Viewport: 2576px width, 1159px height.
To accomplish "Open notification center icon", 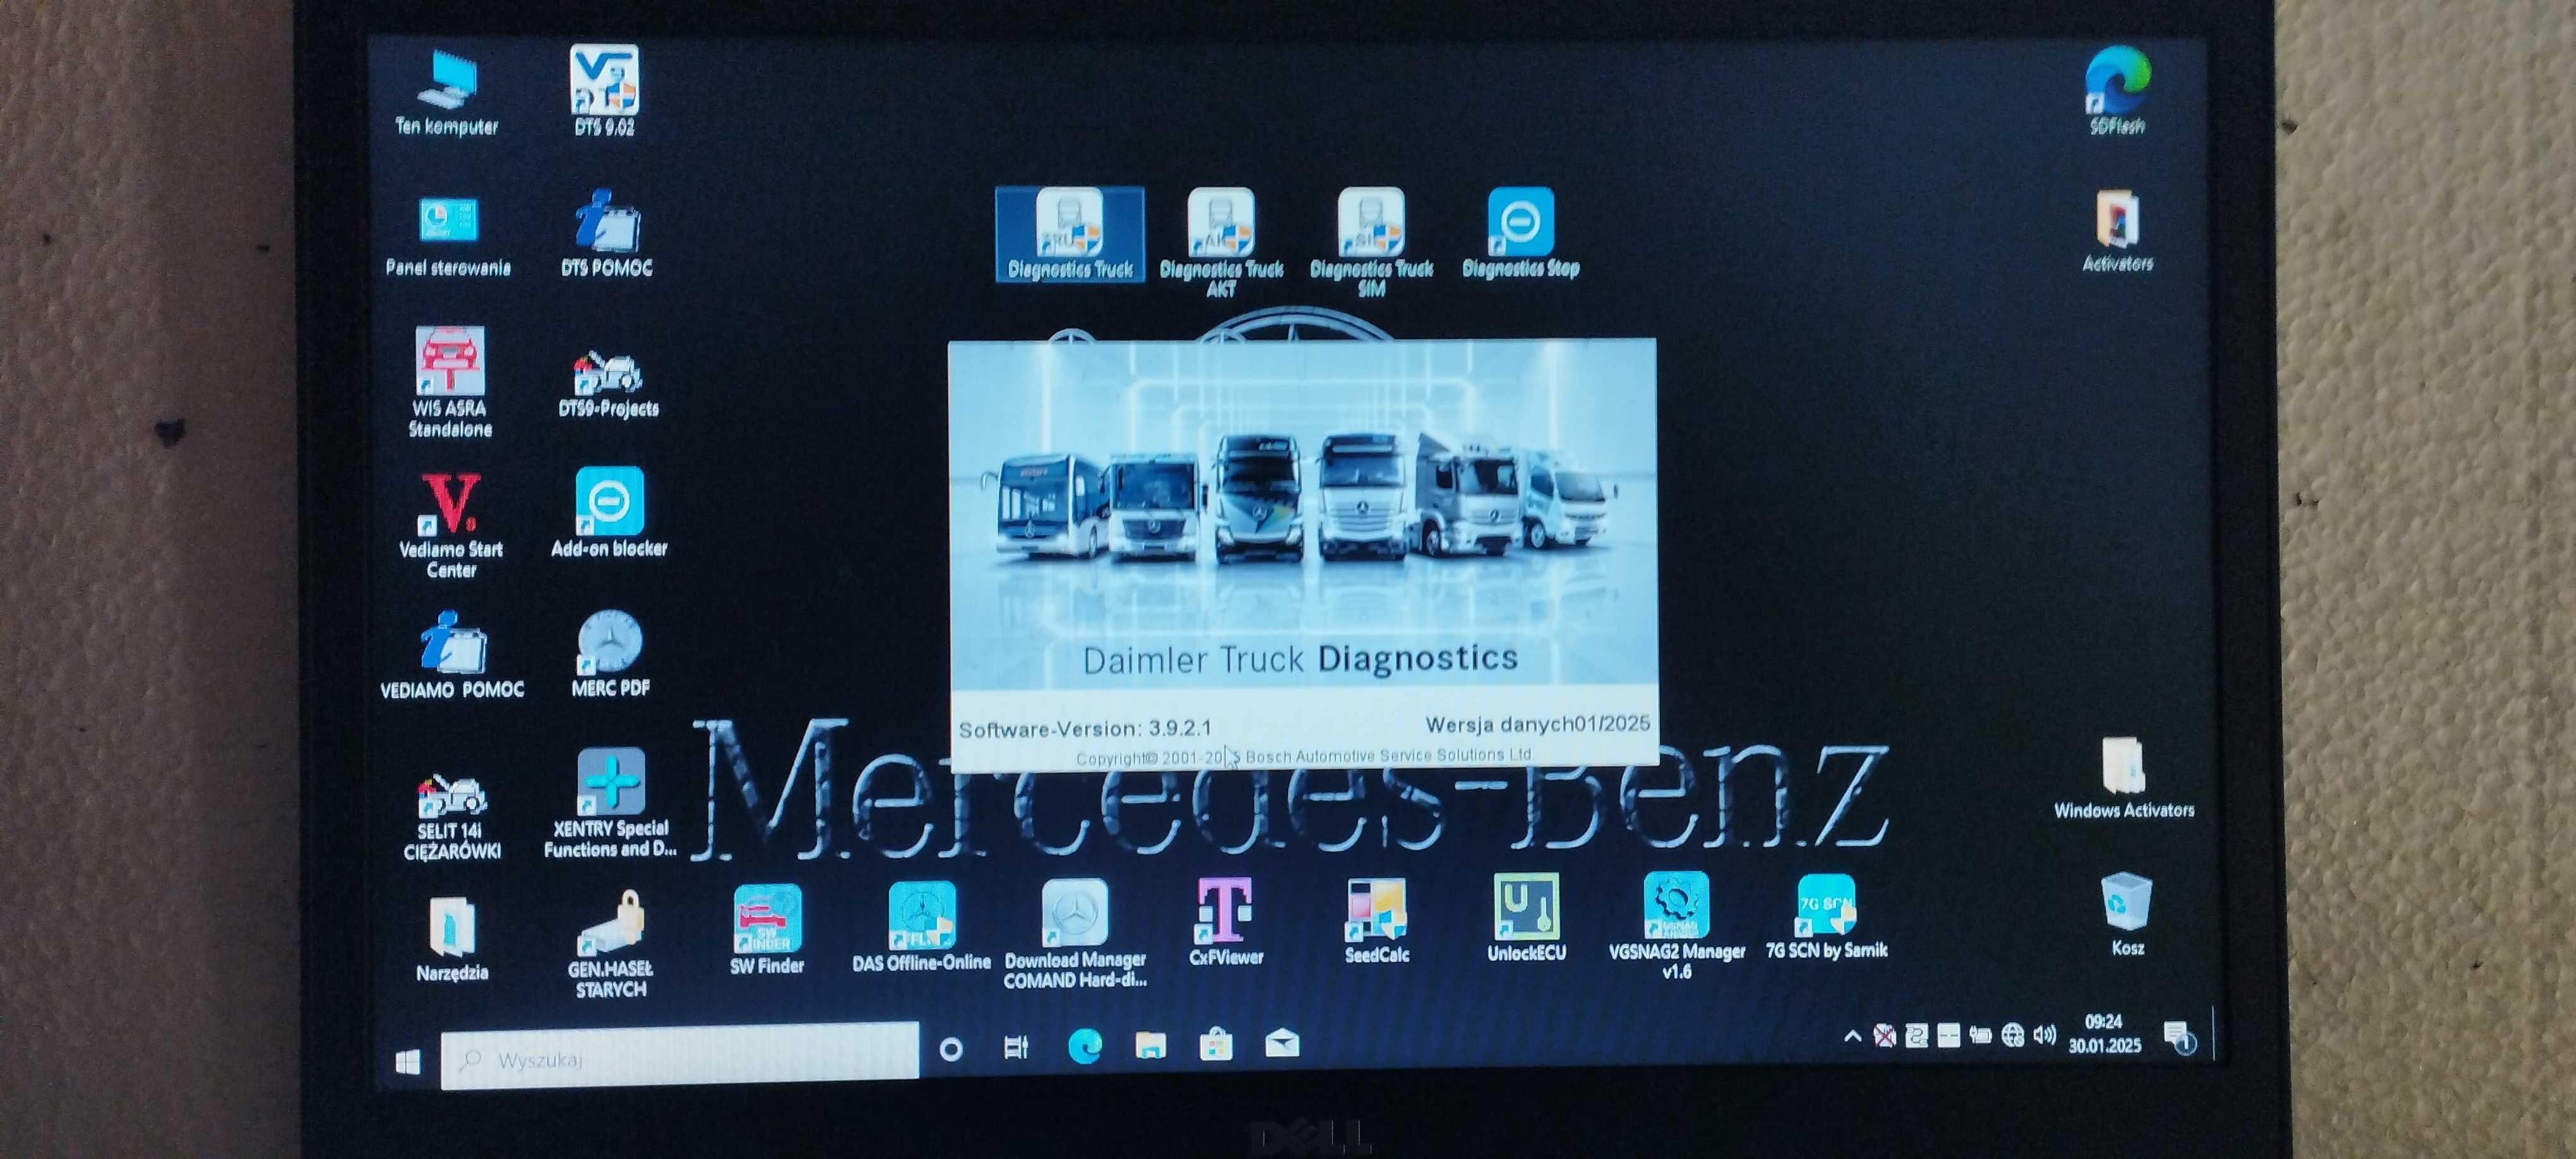I will pyautogui.click(x=2179, y=1037).
